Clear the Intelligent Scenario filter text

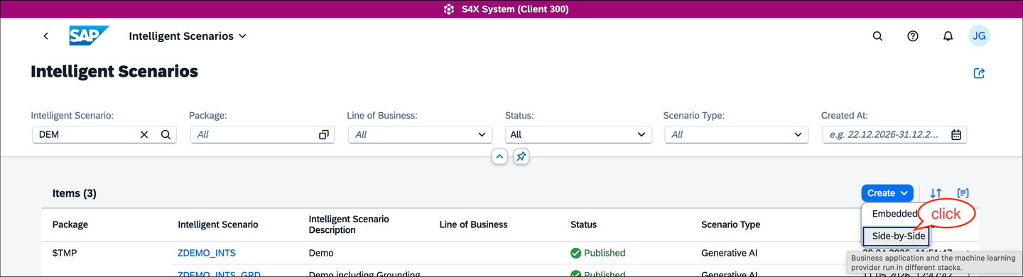[x=144, y=134]
